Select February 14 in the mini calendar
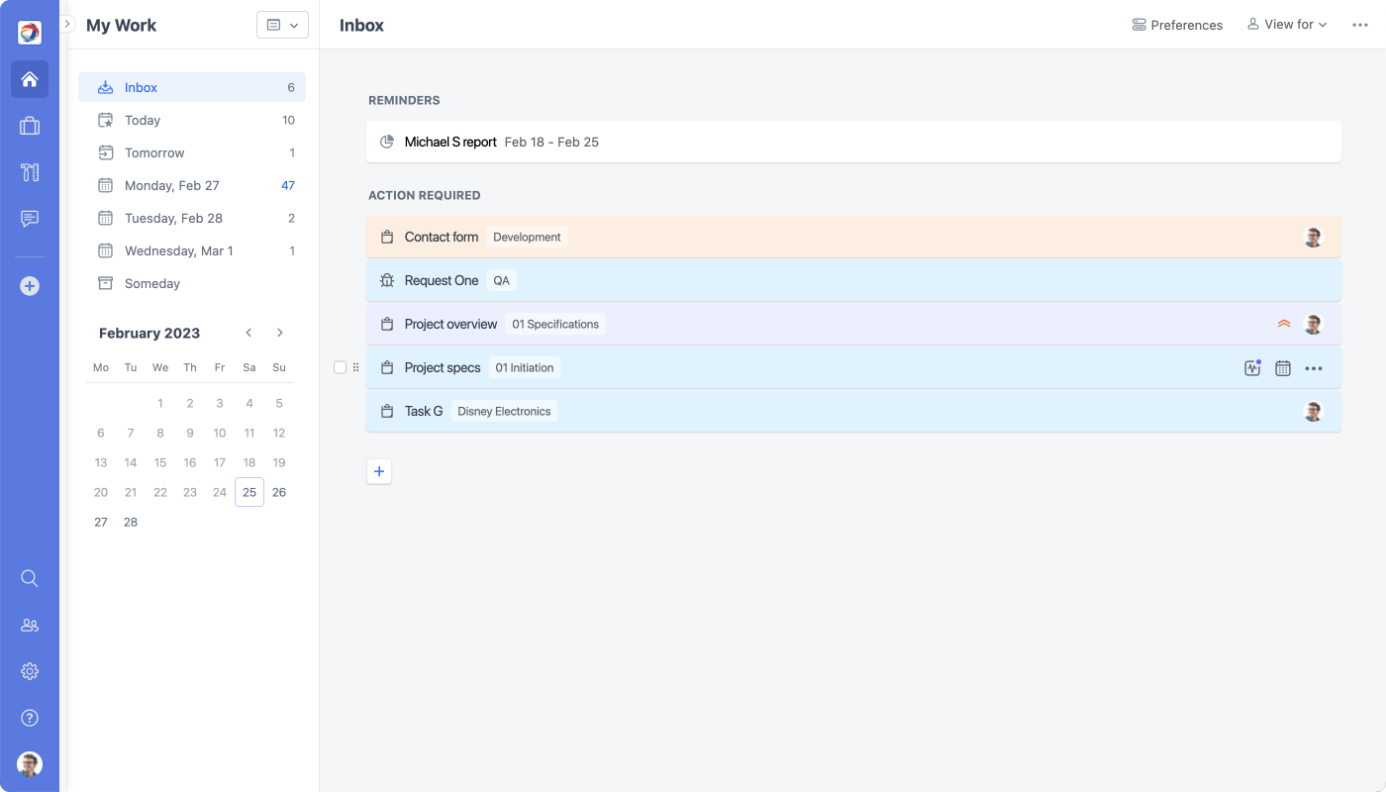The width and height of the screenshot is (1386, 792). 131,462
